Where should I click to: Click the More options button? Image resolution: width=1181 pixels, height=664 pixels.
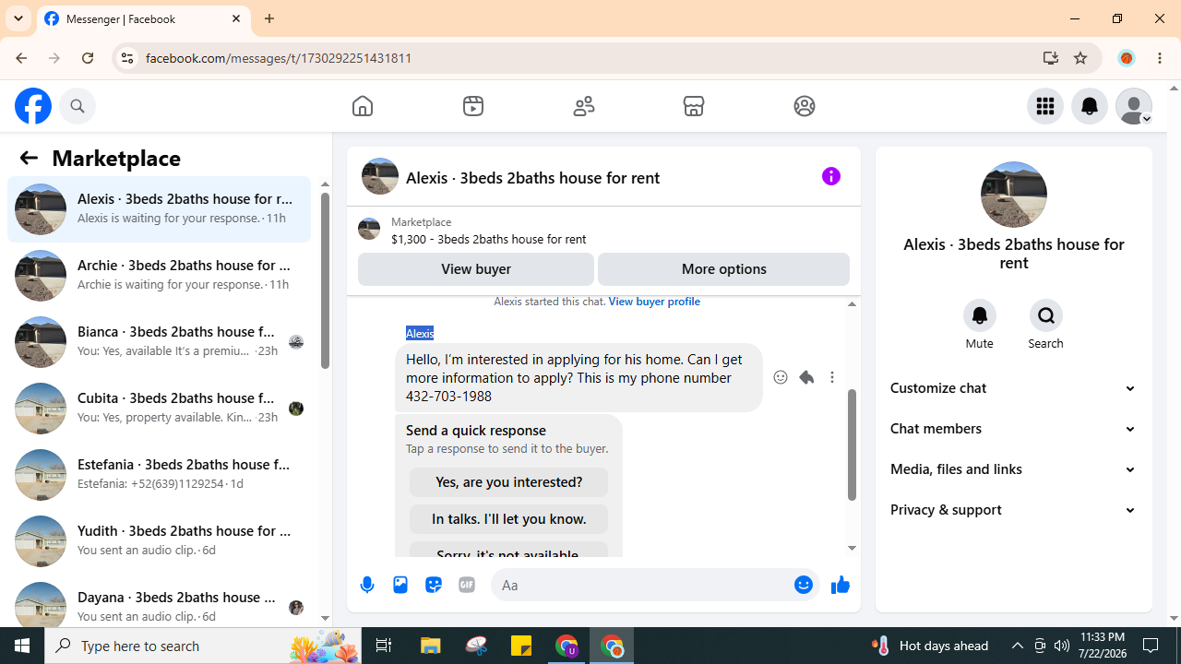point(723,269)
